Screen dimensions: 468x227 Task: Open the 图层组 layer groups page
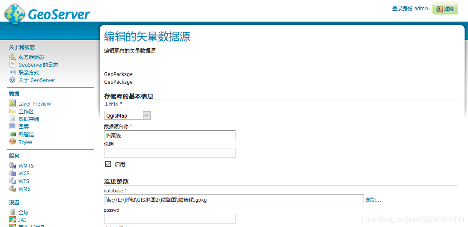point(26,135)
